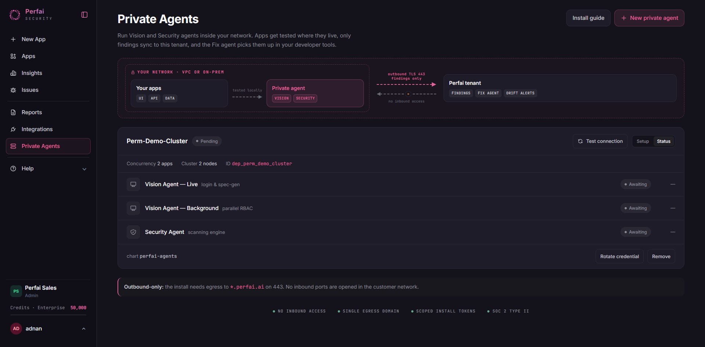Switch to the Status tab
The image size is (705, 347).
click(x=664, y=141)
